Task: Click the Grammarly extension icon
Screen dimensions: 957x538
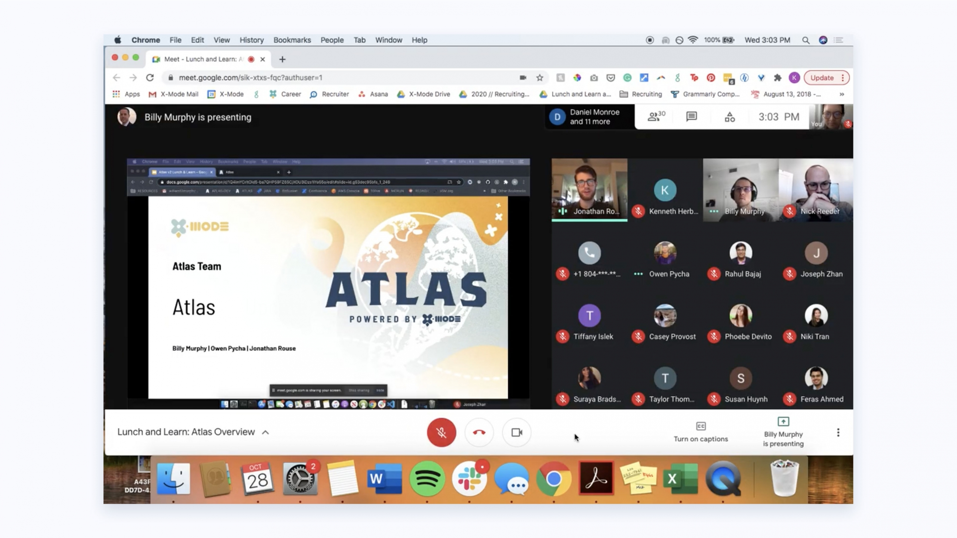Action: [x=627, y=78]
